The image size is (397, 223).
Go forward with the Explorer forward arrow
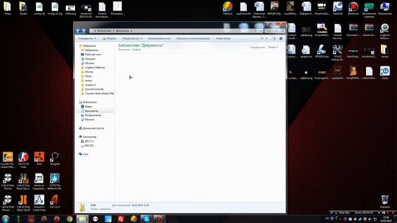[84, 31]
